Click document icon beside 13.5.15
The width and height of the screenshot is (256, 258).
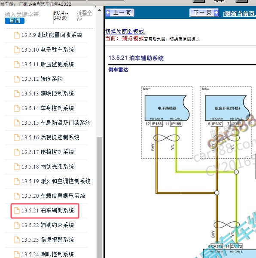[x=17, y=123]
